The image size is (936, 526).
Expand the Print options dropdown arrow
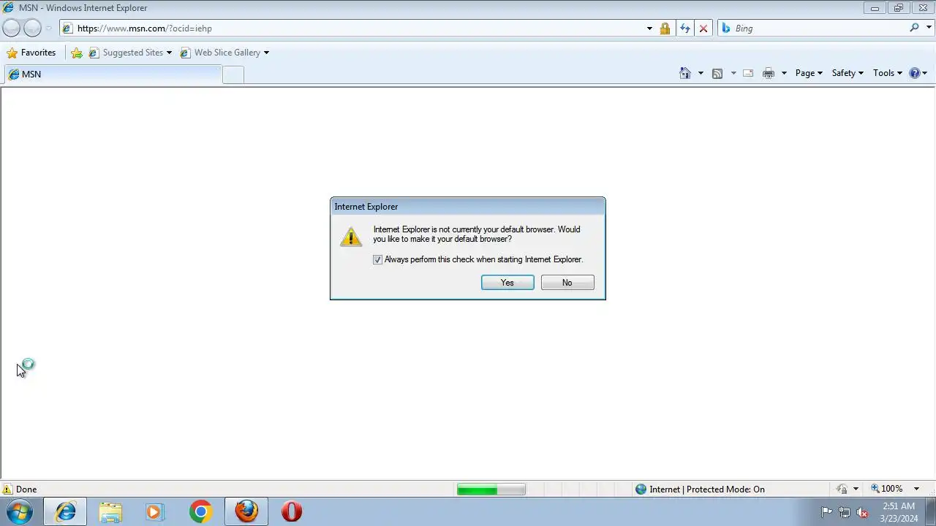click(x=784, y=73)
